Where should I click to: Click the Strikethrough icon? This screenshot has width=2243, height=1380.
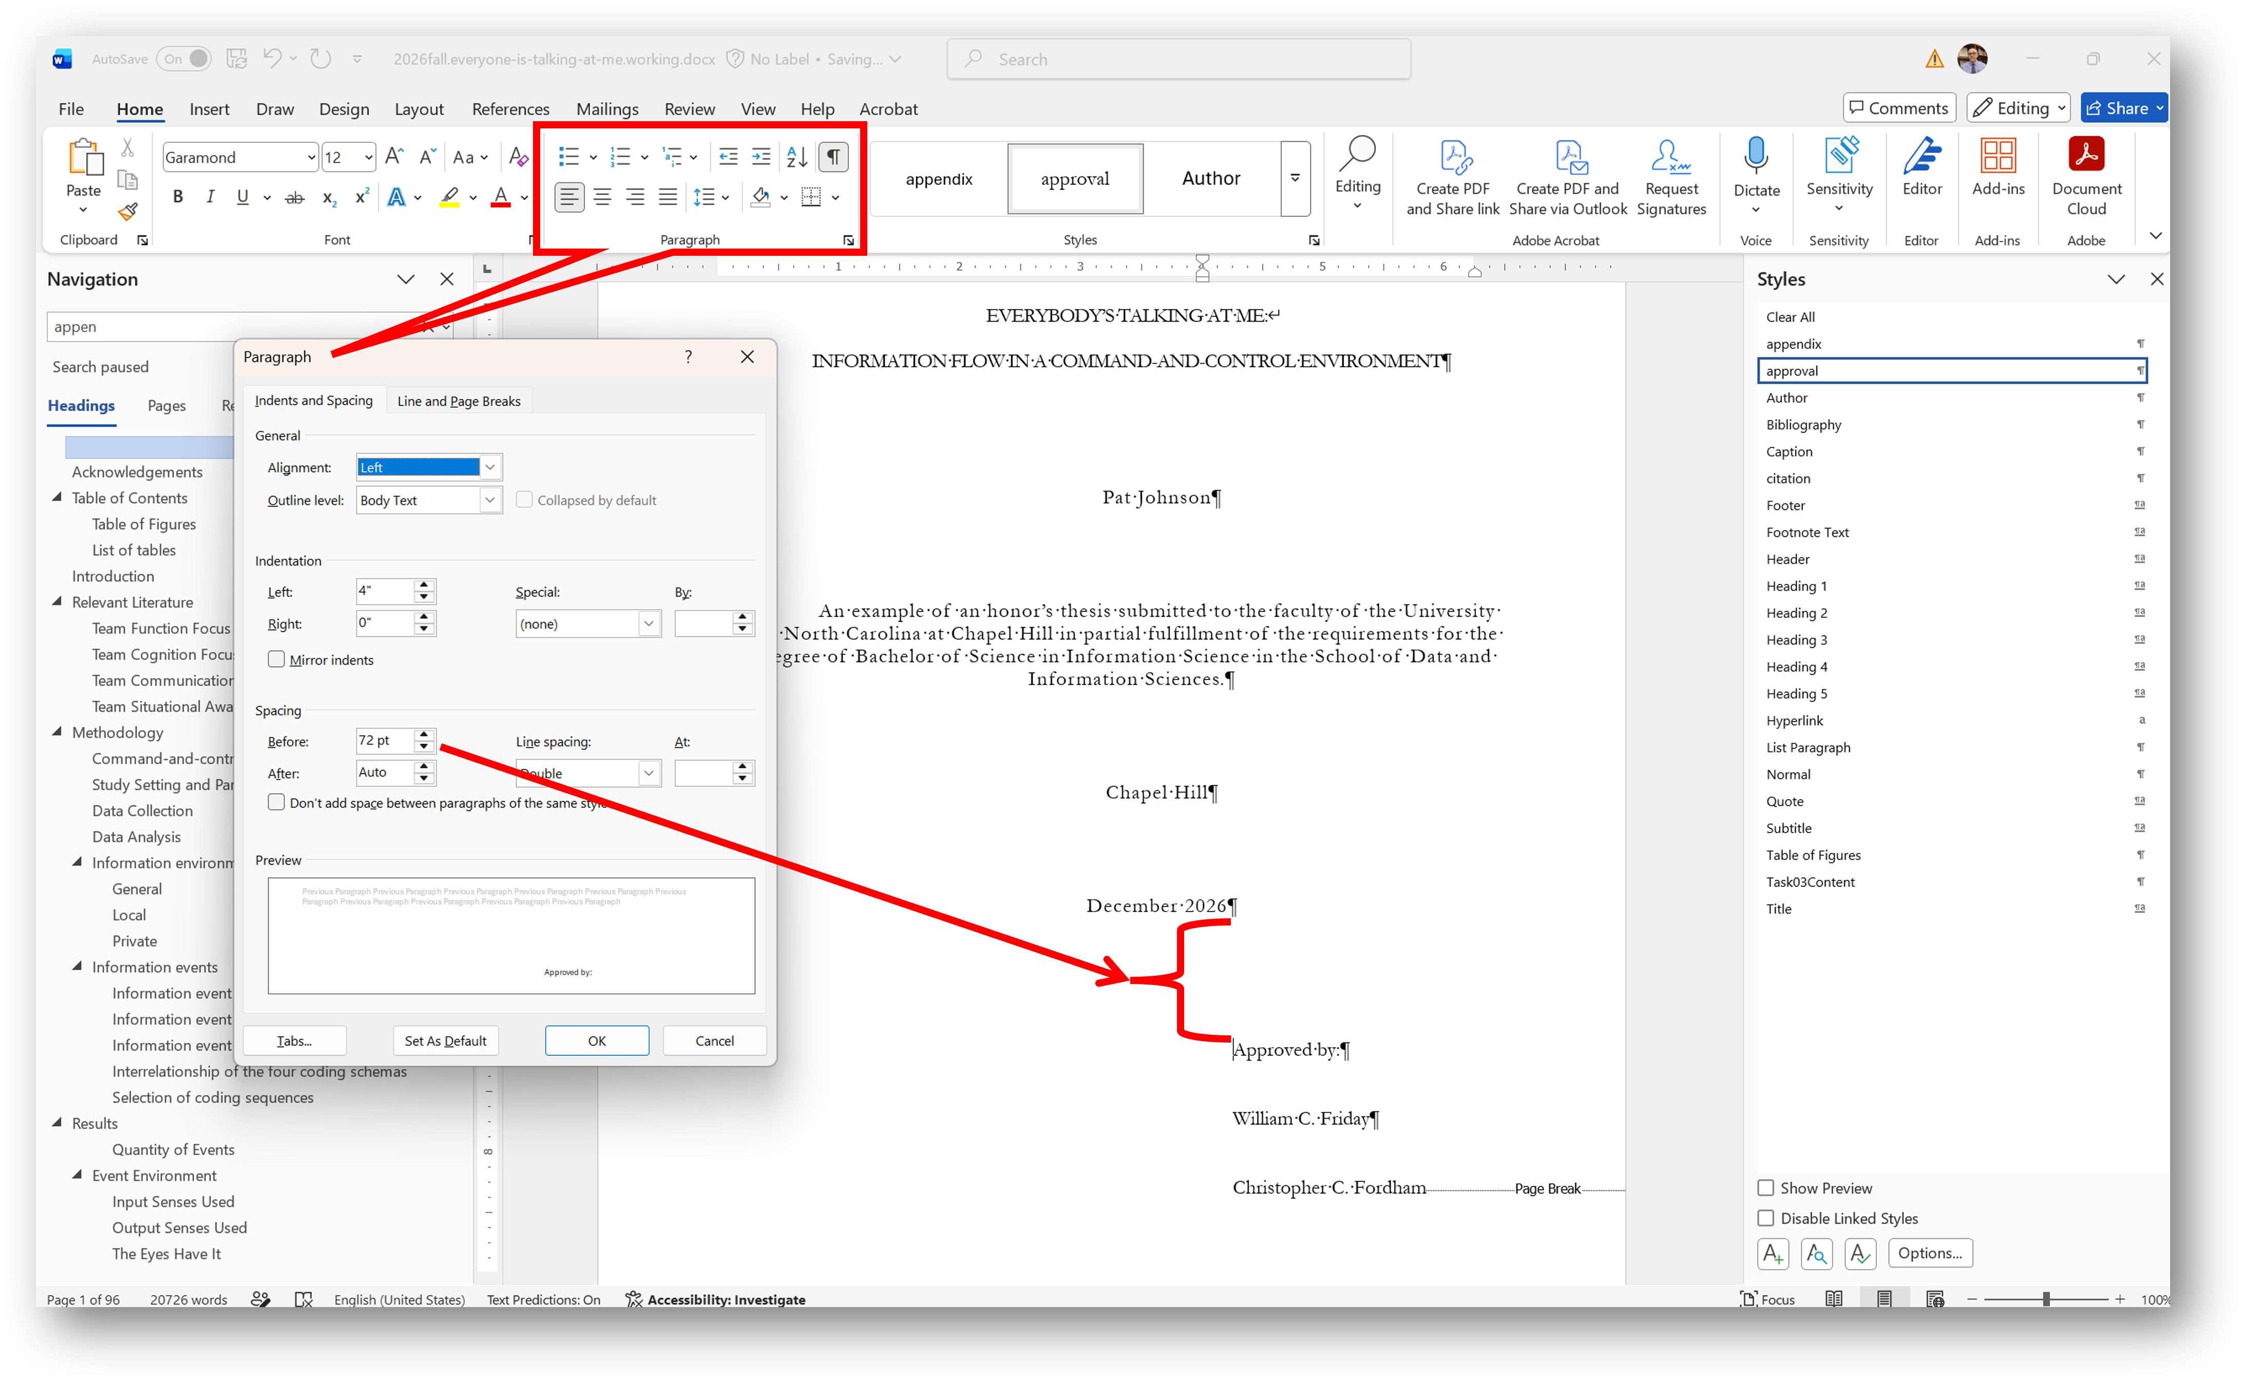[294, 197]
